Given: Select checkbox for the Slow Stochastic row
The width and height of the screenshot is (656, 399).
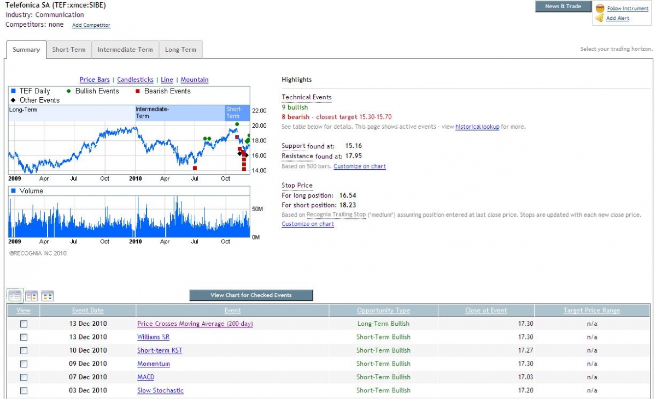Looking at the screenshot, I should pyautogui.click(x=24, y=390).
